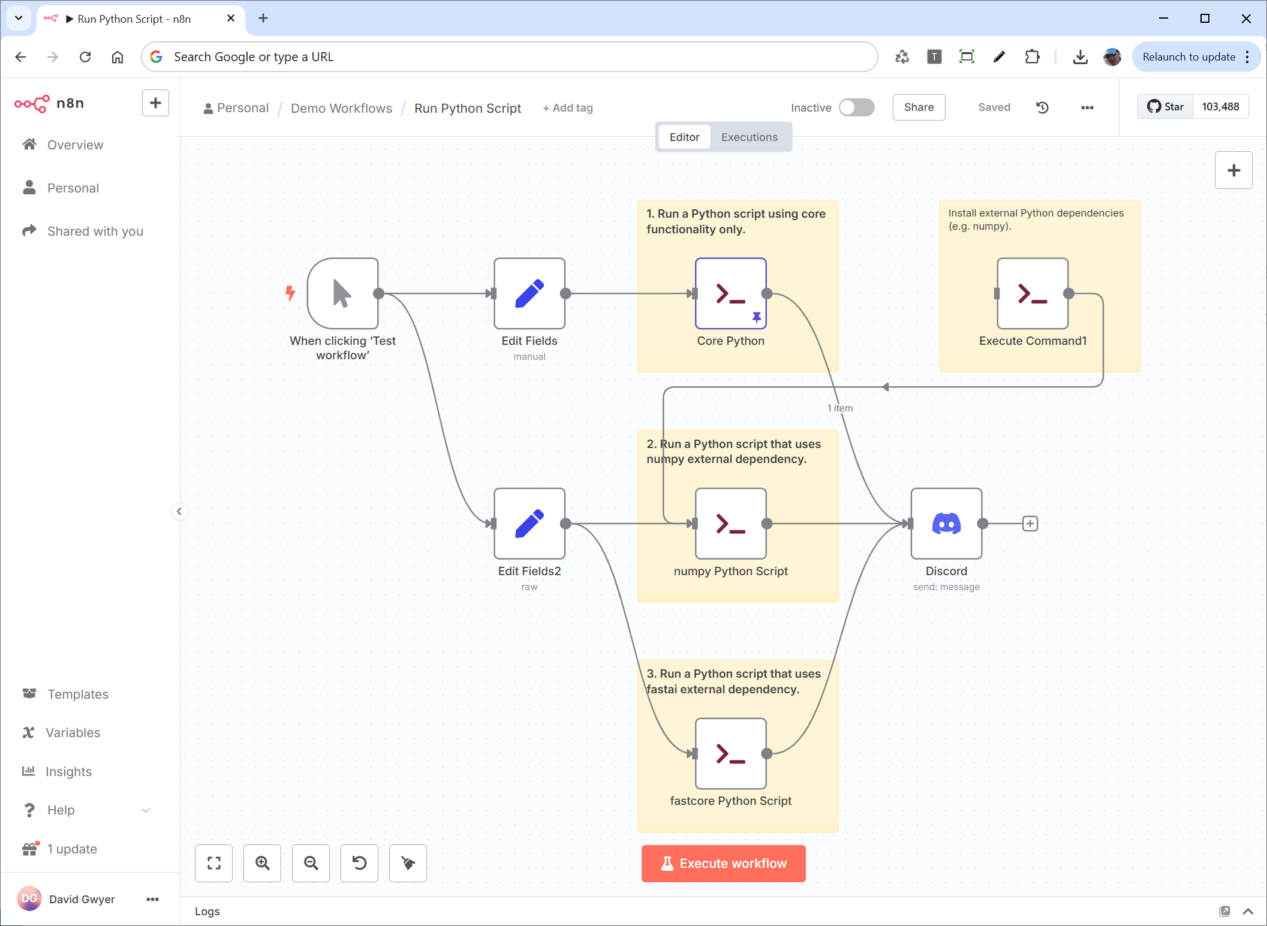Viewport: 1267px width, 926px height.
Task: Click the plus icon after the Discord node
Action: pos(1030,523)
